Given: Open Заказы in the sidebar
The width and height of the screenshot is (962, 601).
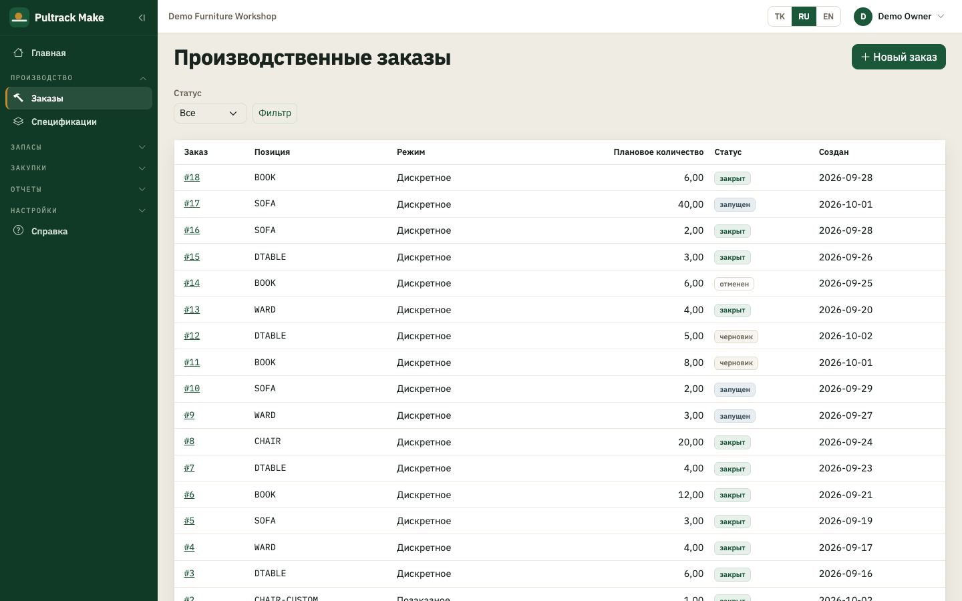Looking at the screenshot, I should [x=79, y=98].
